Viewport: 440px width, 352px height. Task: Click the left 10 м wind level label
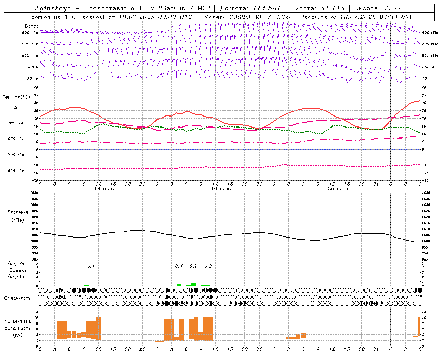coord(33,78)
